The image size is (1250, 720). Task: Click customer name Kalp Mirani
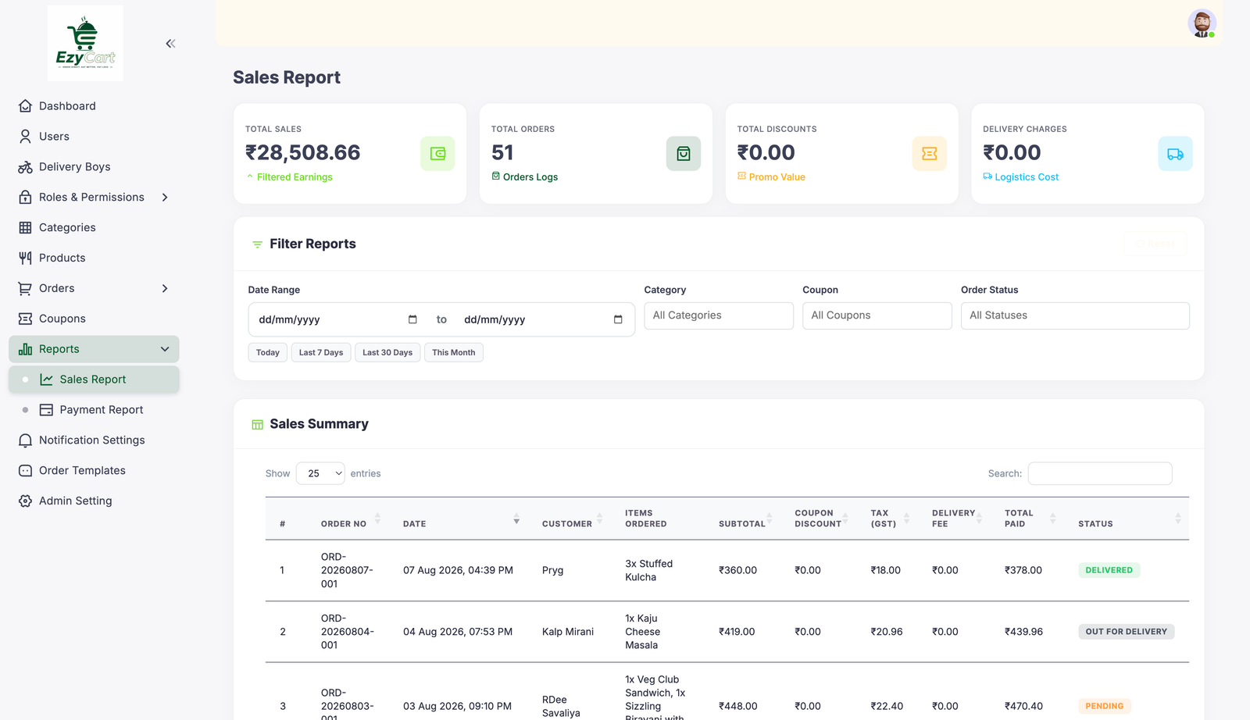coord(568,632)
